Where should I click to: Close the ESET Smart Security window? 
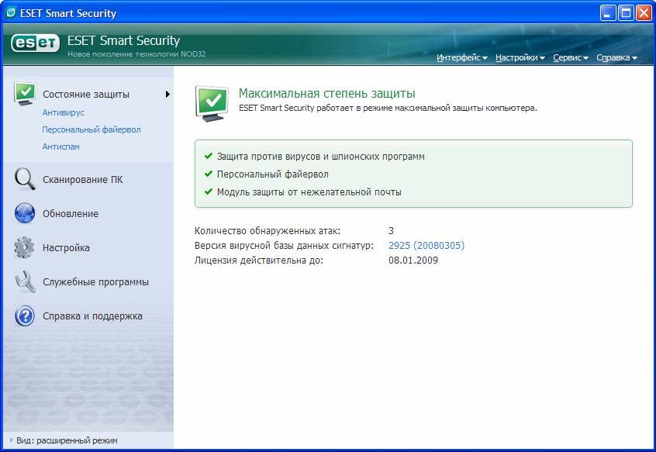coord(644,13)
